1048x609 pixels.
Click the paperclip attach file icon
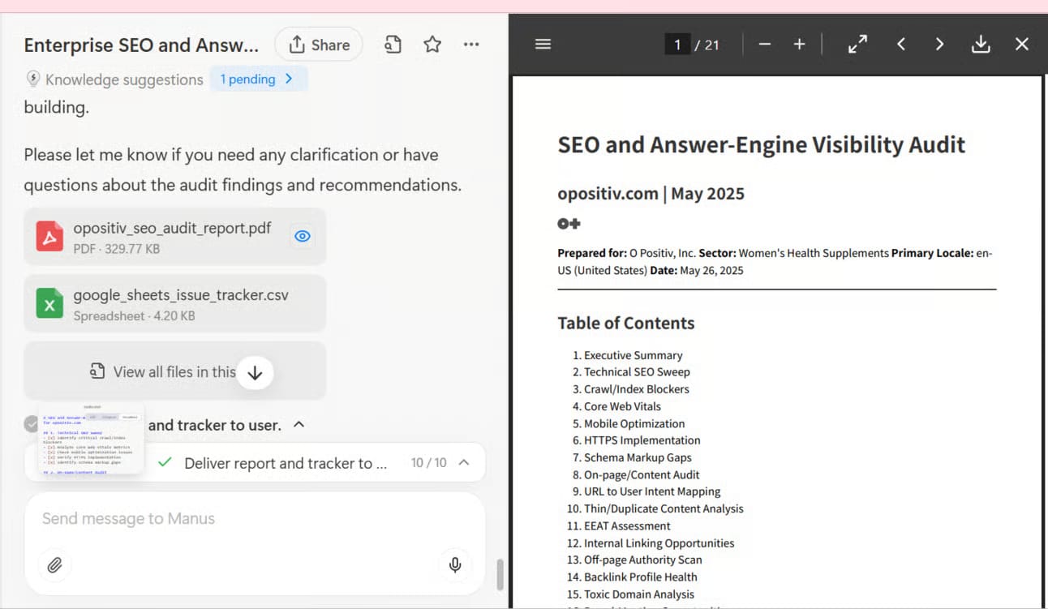coord(54,564)
